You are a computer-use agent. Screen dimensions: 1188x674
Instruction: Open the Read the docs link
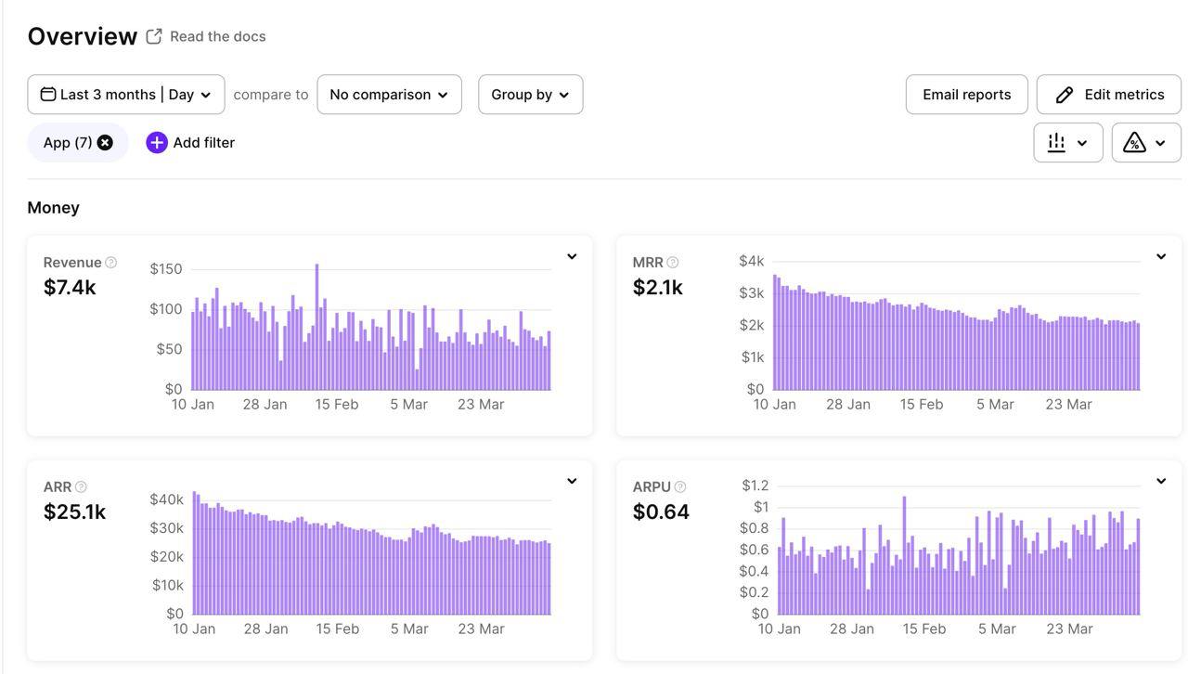[218, 36]
